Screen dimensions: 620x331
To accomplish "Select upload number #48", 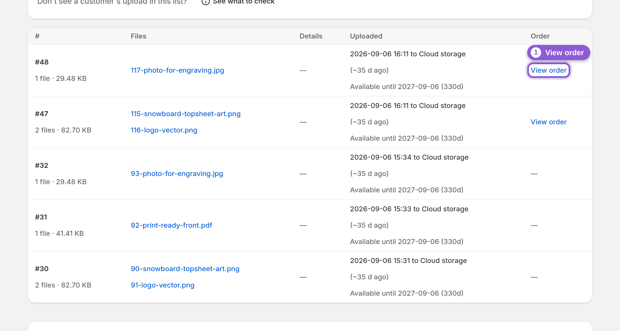I will [42, 62].
